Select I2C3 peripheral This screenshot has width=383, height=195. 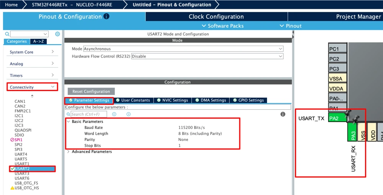(x=19, y=125)
